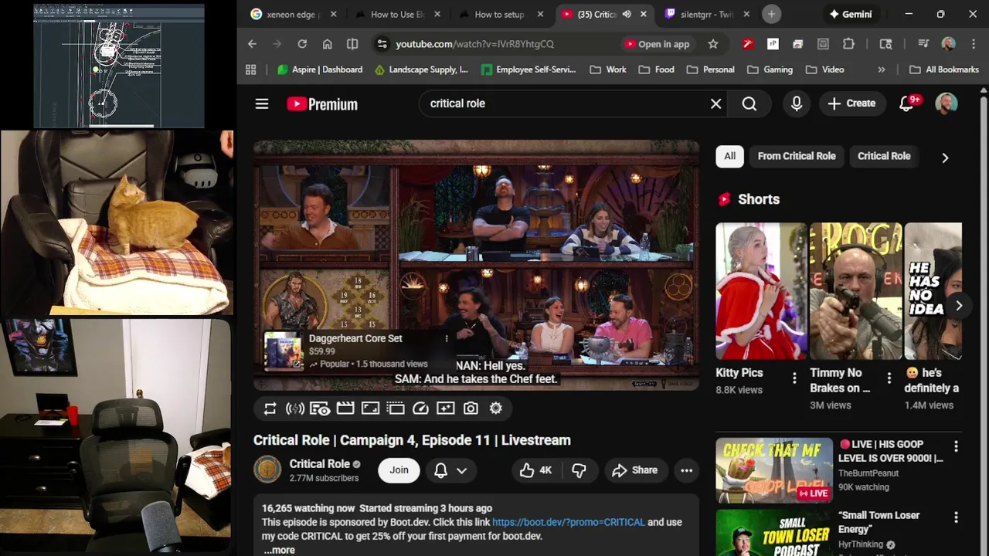Toggle the volume boost icon under the player

point(295,409)
